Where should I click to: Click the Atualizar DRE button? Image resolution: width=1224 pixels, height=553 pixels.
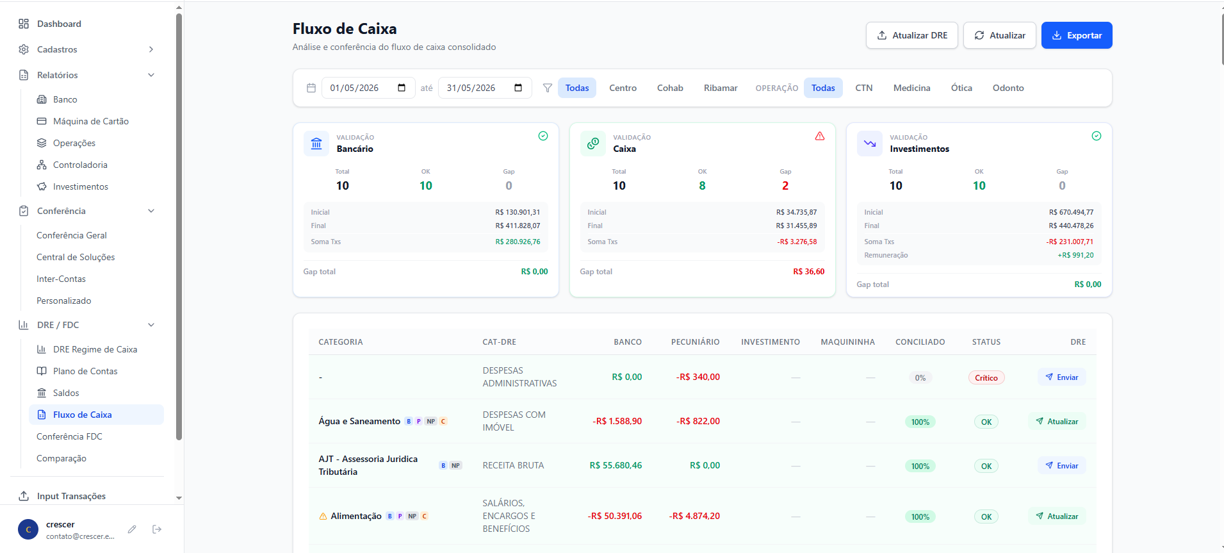pos(912,35)
